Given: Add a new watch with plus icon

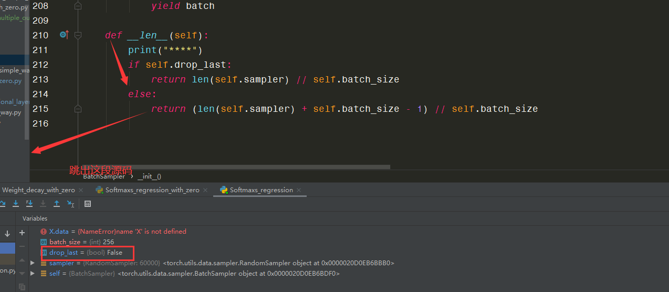Looking at the screenshot, I should tap(22, 233).
